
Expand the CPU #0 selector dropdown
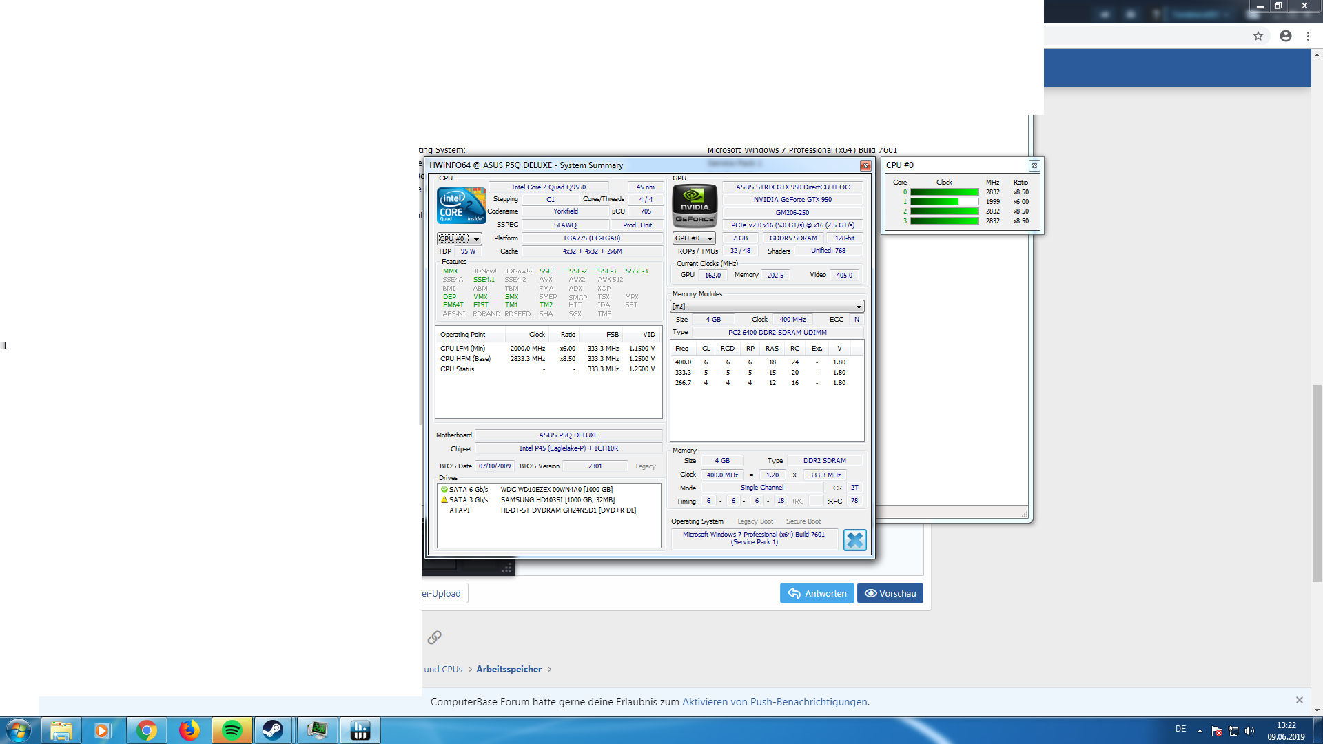pyautogui.click(x=476, y=239)
